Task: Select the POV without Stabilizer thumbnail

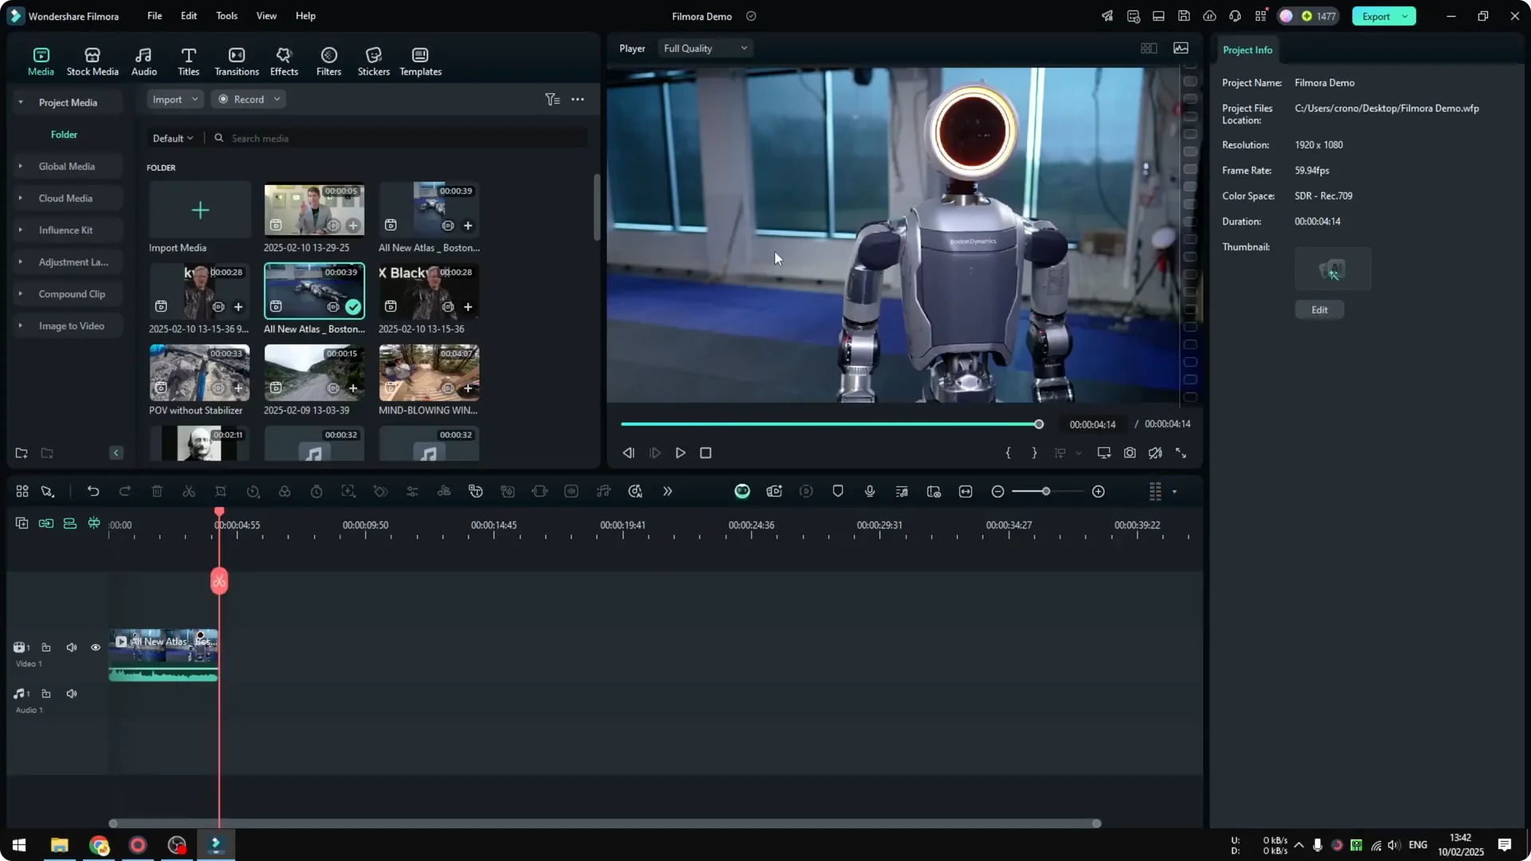Action: [x=199, y=372]
